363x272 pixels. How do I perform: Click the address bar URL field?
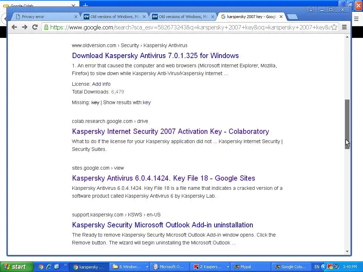click(190, 27)
